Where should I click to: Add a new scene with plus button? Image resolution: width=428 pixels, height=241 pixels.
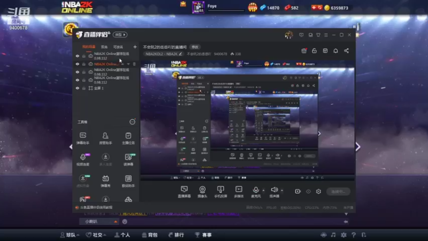tap(135, 47)
